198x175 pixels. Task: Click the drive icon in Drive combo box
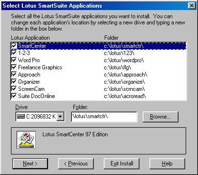click(x=20, y=117)
